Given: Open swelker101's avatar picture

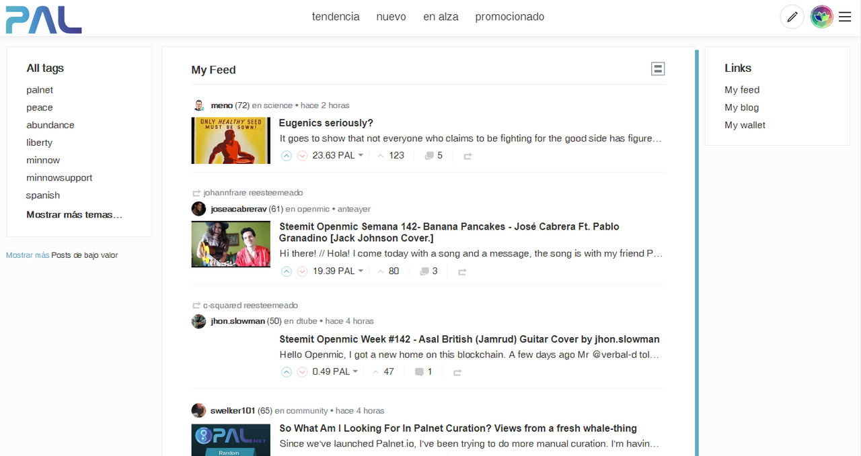Looking at the screenshot, I should pyautogui.click(x=198, y=410).
